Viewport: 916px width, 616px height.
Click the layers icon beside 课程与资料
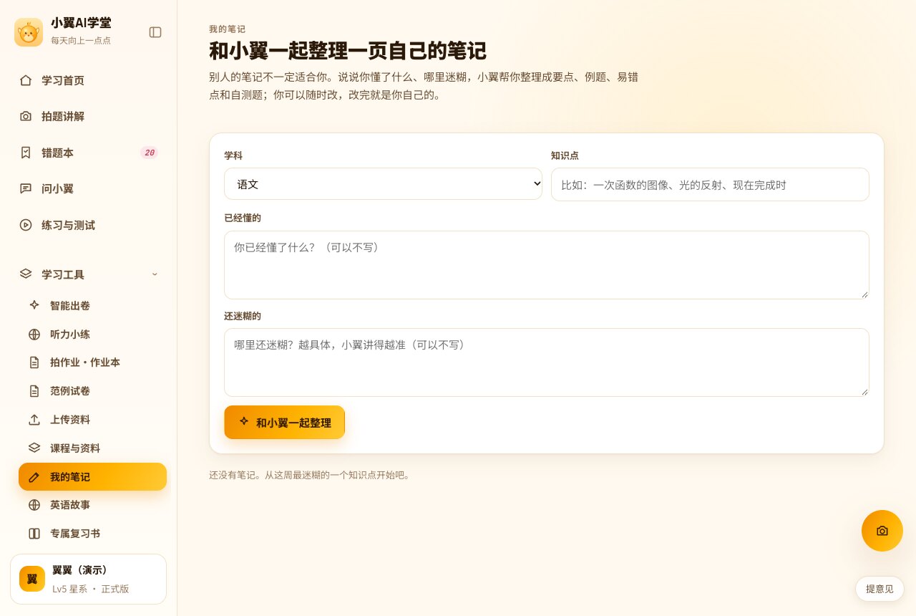(x=34, y=448)
